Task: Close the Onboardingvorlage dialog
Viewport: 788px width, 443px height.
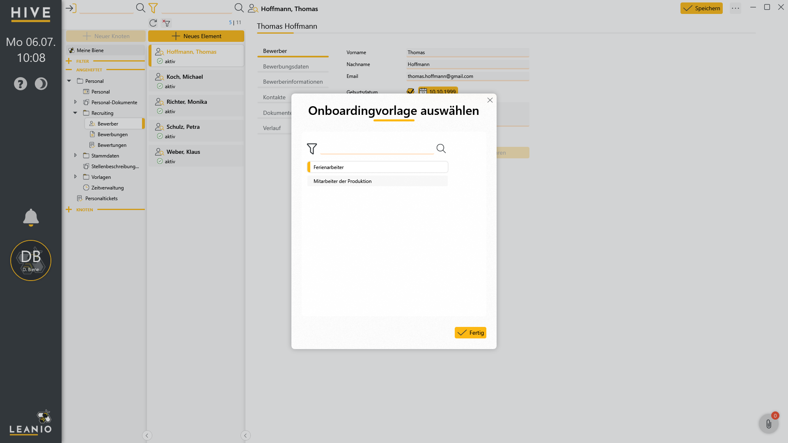Action: point(490,100)
